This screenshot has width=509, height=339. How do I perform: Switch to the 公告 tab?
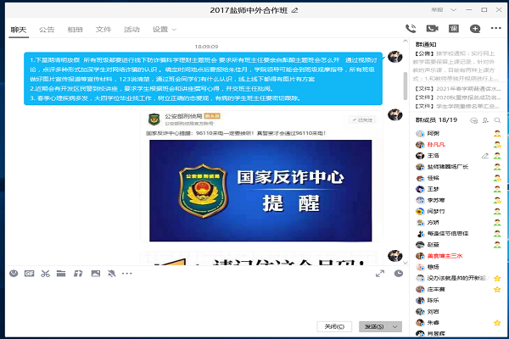point(47,29)
